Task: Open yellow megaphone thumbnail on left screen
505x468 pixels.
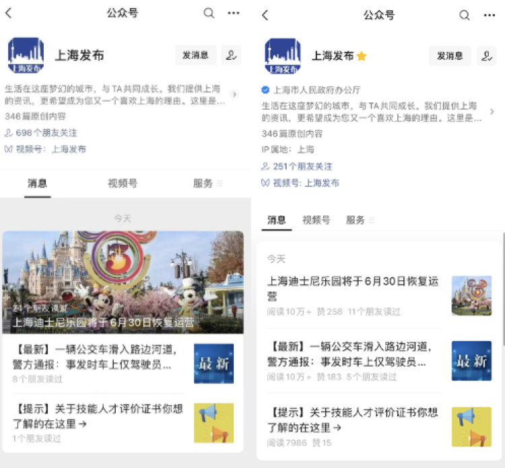Action: [x=214, y=423]
